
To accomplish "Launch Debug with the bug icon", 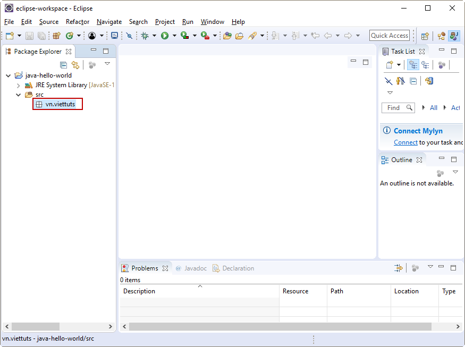I will 145,36.
